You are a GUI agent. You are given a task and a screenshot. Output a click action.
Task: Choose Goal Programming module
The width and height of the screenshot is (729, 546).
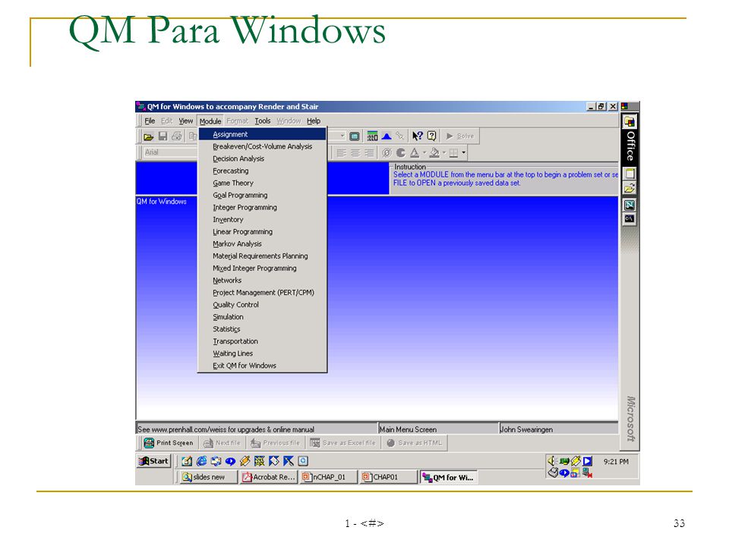click(x=262, y=195)
